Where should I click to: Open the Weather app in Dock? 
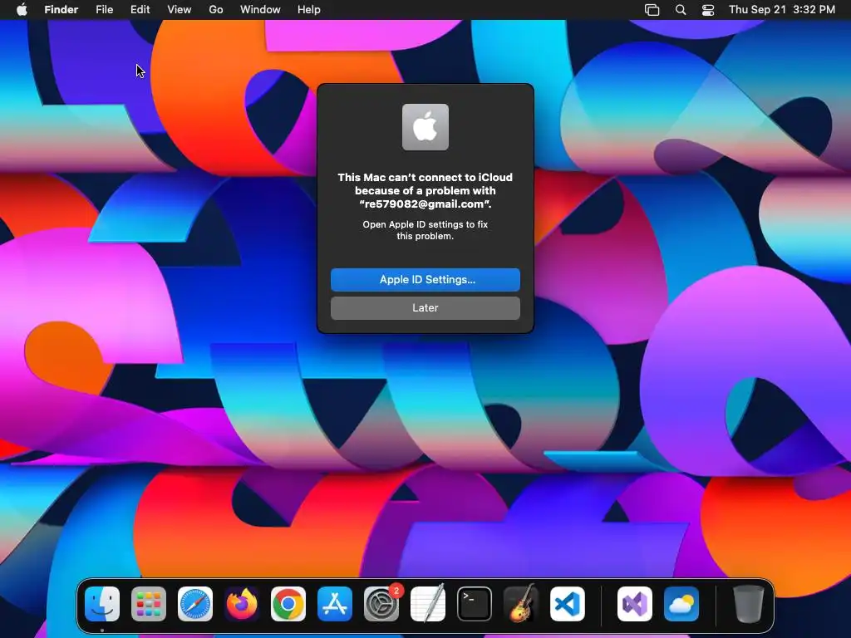681,604
